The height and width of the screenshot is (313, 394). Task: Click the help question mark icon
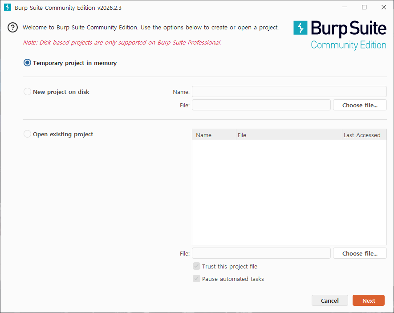click(13, 28)
